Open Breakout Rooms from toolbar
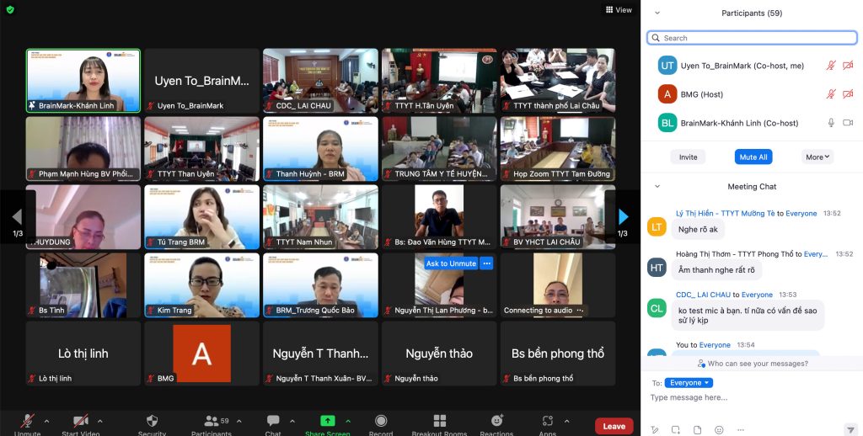863x436 pixels. pos(439,421)
